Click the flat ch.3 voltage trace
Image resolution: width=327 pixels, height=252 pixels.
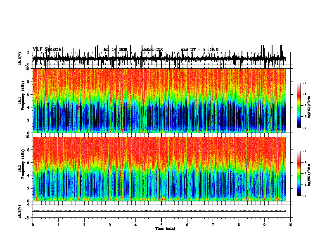click(159, 211)
